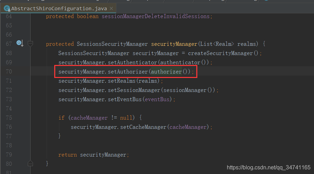Click createSecurityManager() call on line 68

(223, 53)
